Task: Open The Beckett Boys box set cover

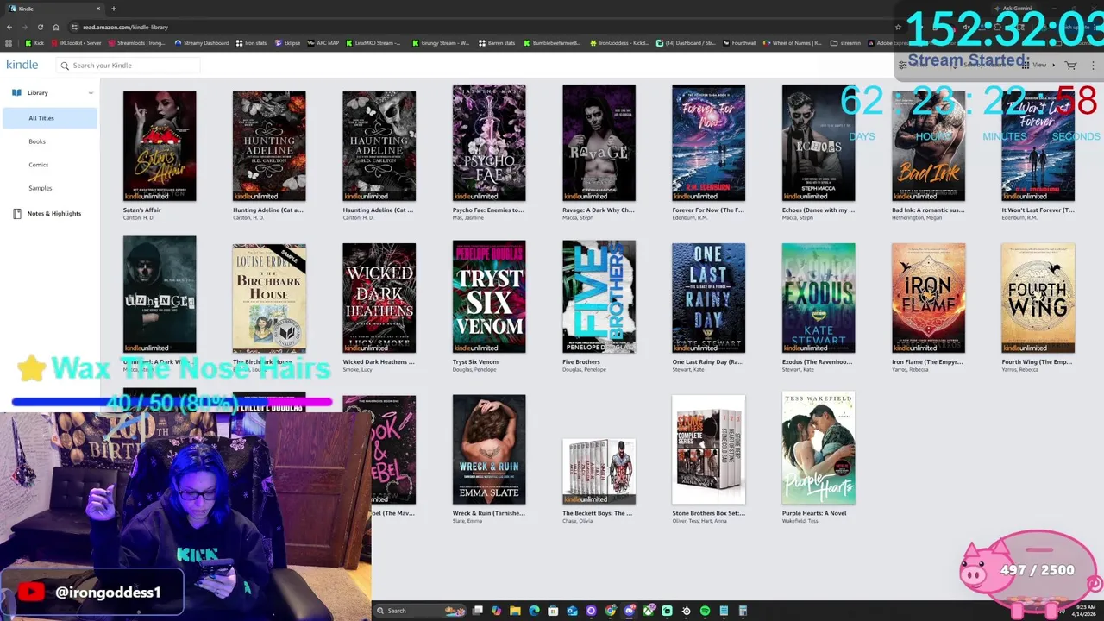Action: click(x=599, y=472)
